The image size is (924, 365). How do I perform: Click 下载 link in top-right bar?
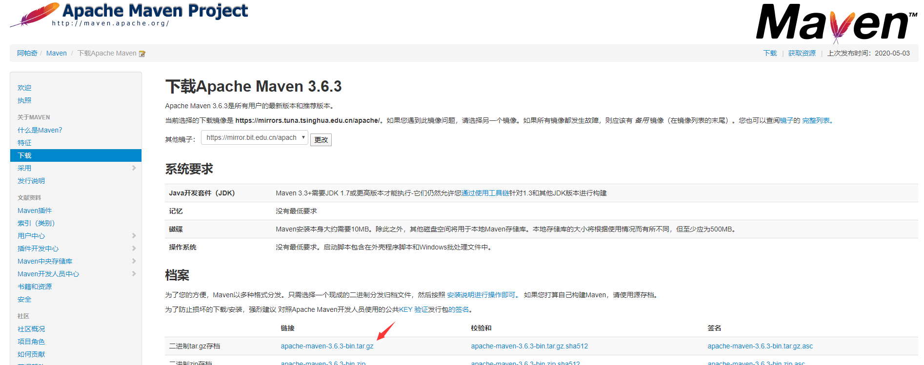(x=770, y=53)
